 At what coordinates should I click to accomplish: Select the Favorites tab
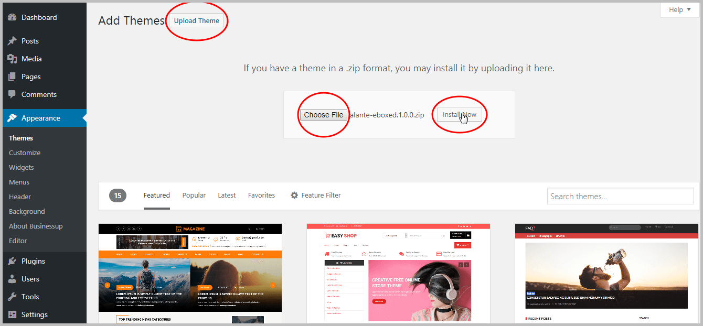tap(261, 195)
